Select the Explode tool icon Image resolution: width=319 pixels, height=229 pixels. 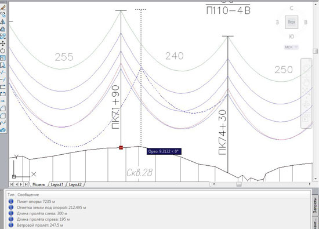pos(3,130)
